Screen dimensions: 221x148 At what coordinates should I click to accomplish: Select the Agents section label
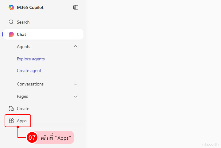click(x=23, y=47)
